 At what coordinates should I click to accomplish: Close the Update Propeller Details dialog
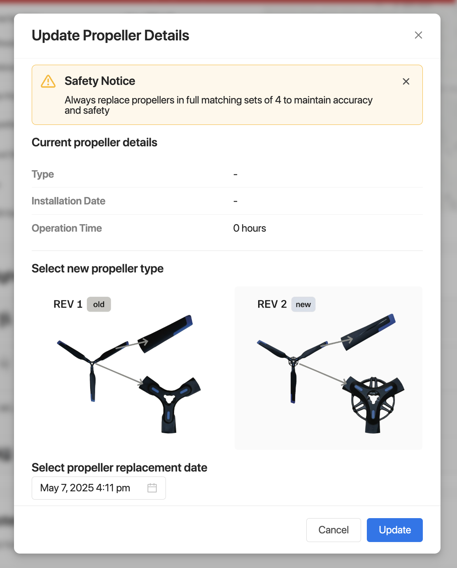point(418,35)
